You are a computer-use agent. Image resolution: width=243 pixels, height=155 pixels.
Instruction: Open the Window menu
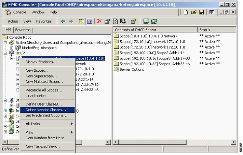[38, 12]
